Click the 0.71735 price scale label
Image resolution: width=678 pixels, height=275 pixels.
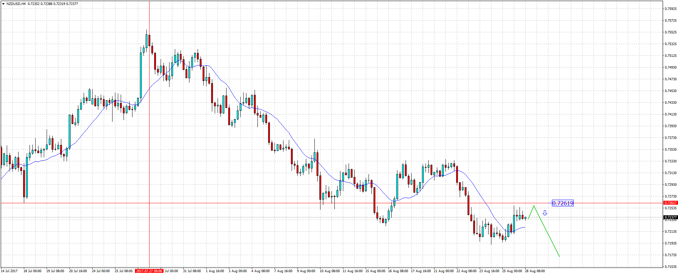point(671,255)
